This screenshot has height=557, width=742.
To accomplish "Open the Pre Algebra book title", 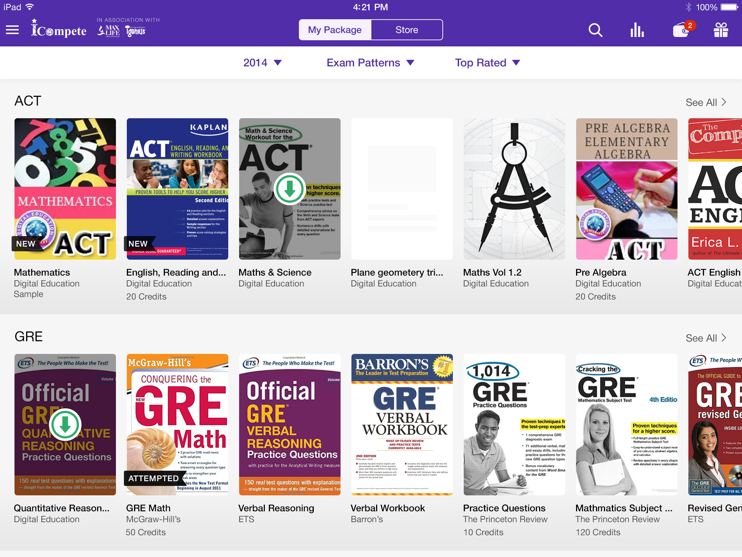I will tap(601, 272).
